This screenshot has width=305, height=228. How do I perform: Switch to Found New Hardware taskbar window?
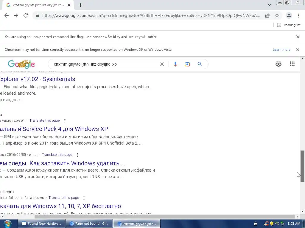[x=41, y=224]
